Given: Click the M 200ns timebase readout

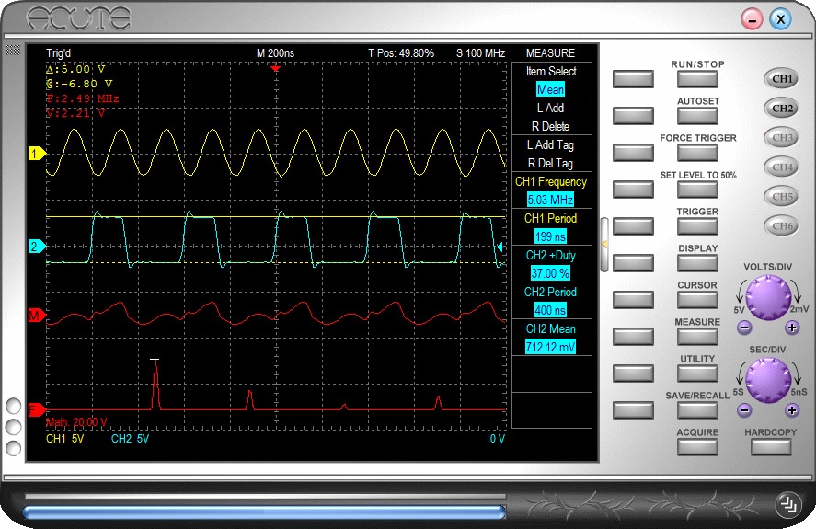Looking at the screenshot, I should pos(275,53).
